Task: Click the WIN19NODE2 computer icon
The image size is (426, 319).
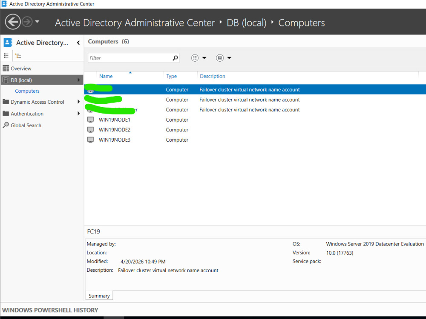Action: [90, 130]
